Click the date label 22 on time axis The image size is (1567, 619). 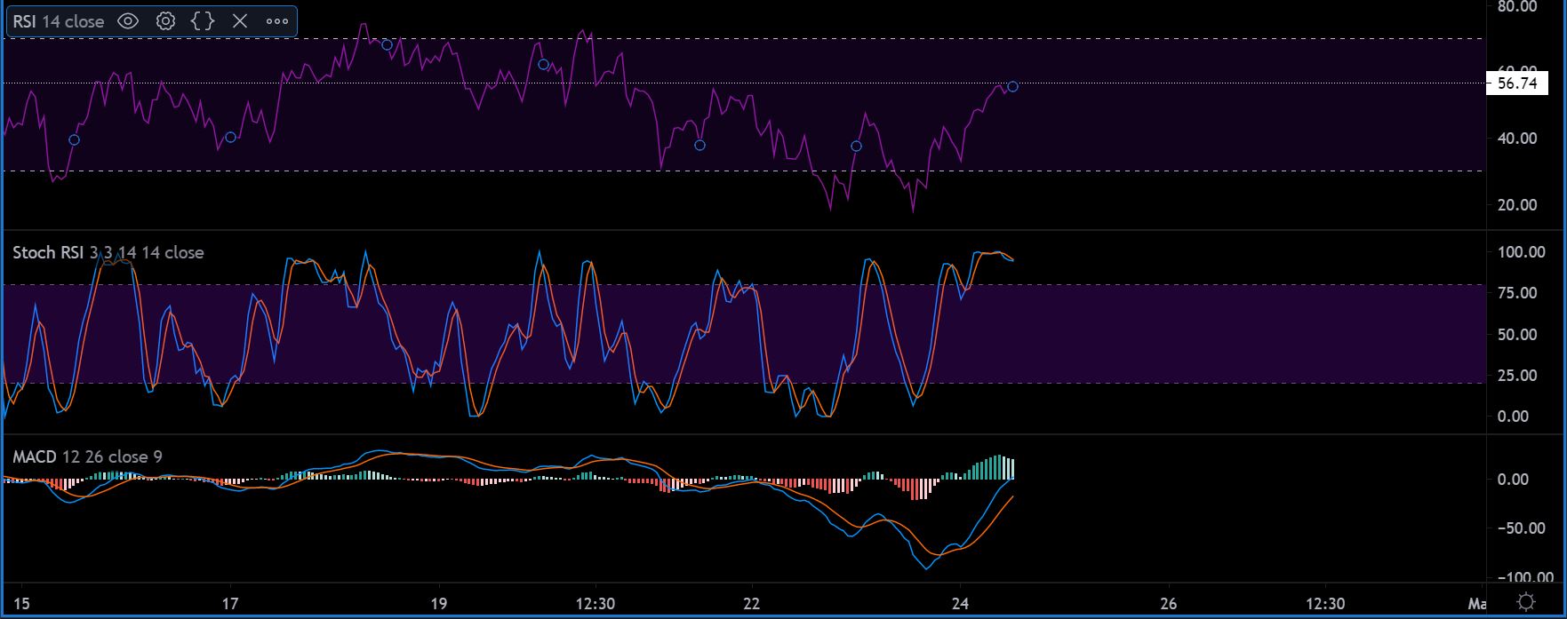752,604
